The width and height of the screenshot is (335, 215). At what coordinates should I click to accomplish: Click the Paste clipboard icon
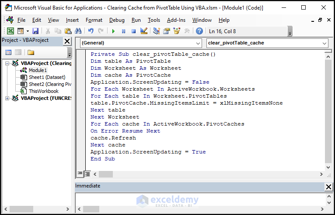[x=68, y=31]
